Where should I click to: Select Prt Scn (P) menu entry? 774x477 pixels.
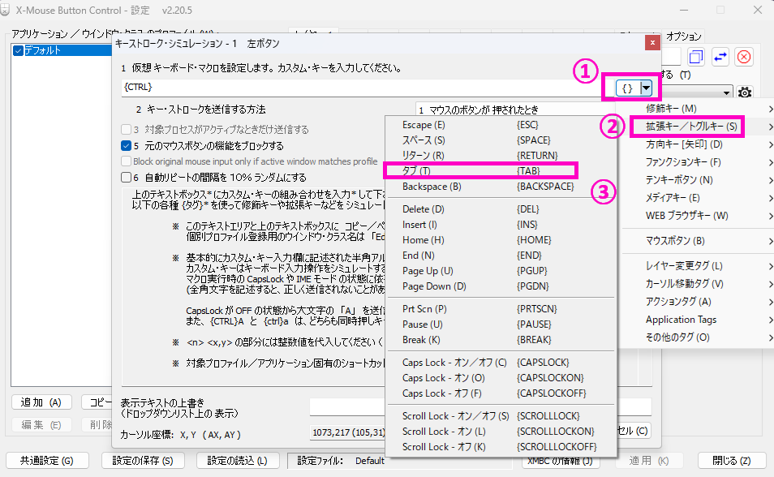[x=501, y=309]
